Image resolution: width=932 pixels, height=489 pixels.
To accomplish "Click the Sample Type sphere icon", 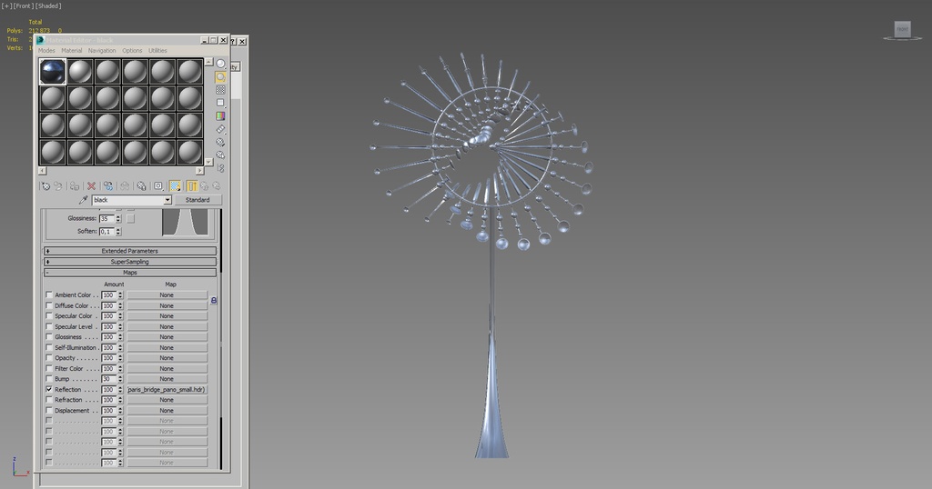I will (221, 65).
